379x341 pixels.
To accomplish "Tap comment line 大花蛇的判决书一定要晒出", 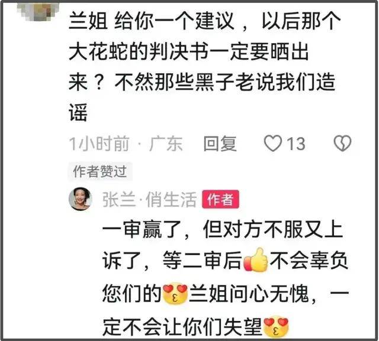I will tap(189, 52).
